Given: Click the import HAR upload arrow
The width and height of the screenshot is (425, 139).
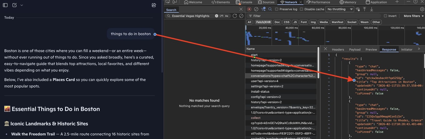Looking at the screenshot, I should [x=364, y=9].
